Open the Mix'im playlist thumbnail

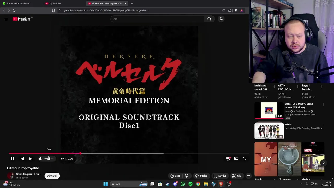pos(269,131)
